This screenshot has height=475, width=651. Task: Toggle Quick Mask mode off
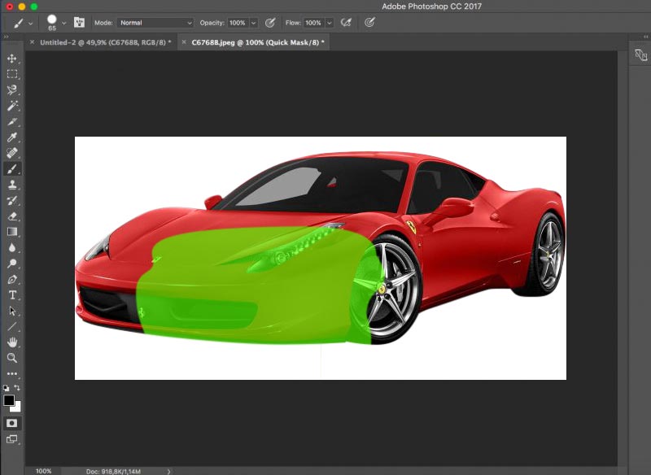coord(12,423)
